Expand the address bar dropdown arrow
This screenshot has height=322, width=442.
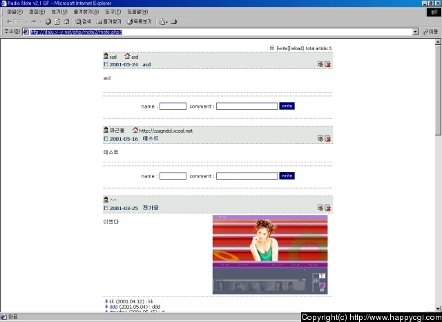click(415, 32)
